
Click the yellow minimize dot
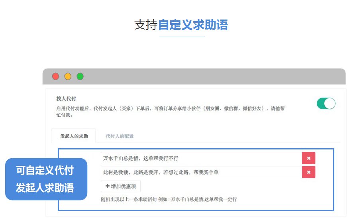[68, 76]
